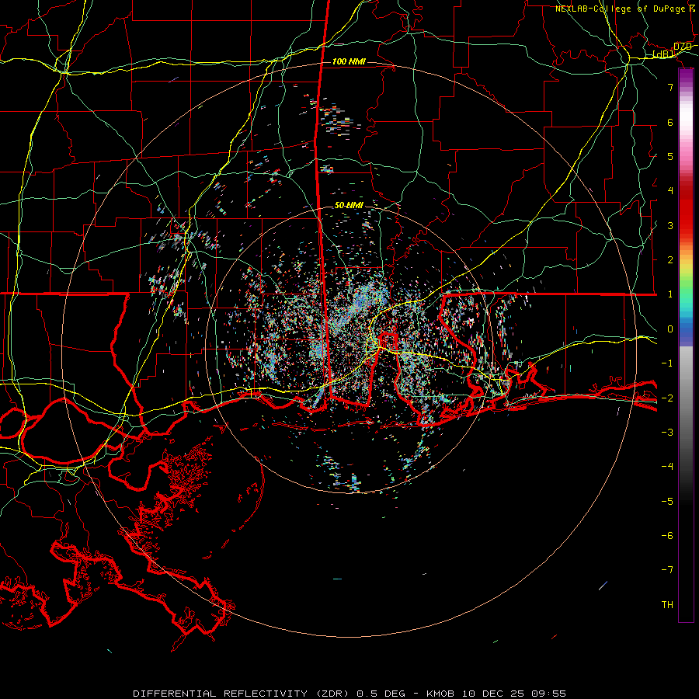Click the -3 scale tick label
699x699 pixels.
[x=667, y=432]
